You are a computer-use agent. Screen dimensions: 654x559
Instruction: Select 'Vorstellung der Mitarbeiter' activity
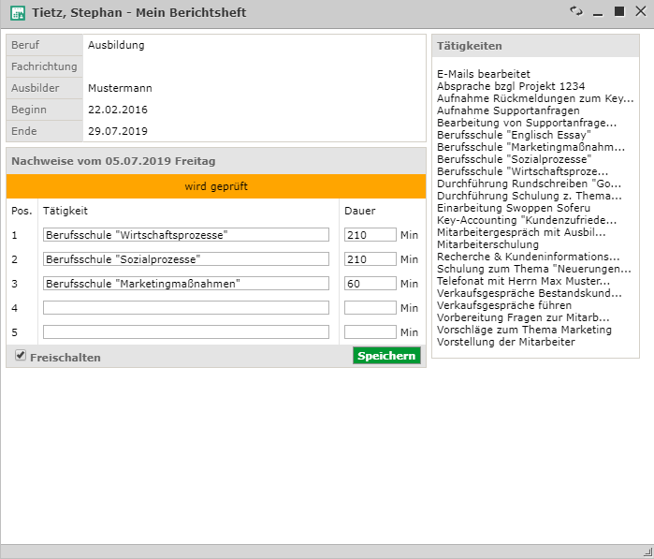click(506, 342)
